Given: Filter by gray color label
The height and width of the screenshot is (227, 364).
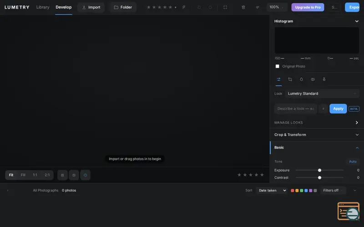Looking at the screenshot, I should 315,190.
